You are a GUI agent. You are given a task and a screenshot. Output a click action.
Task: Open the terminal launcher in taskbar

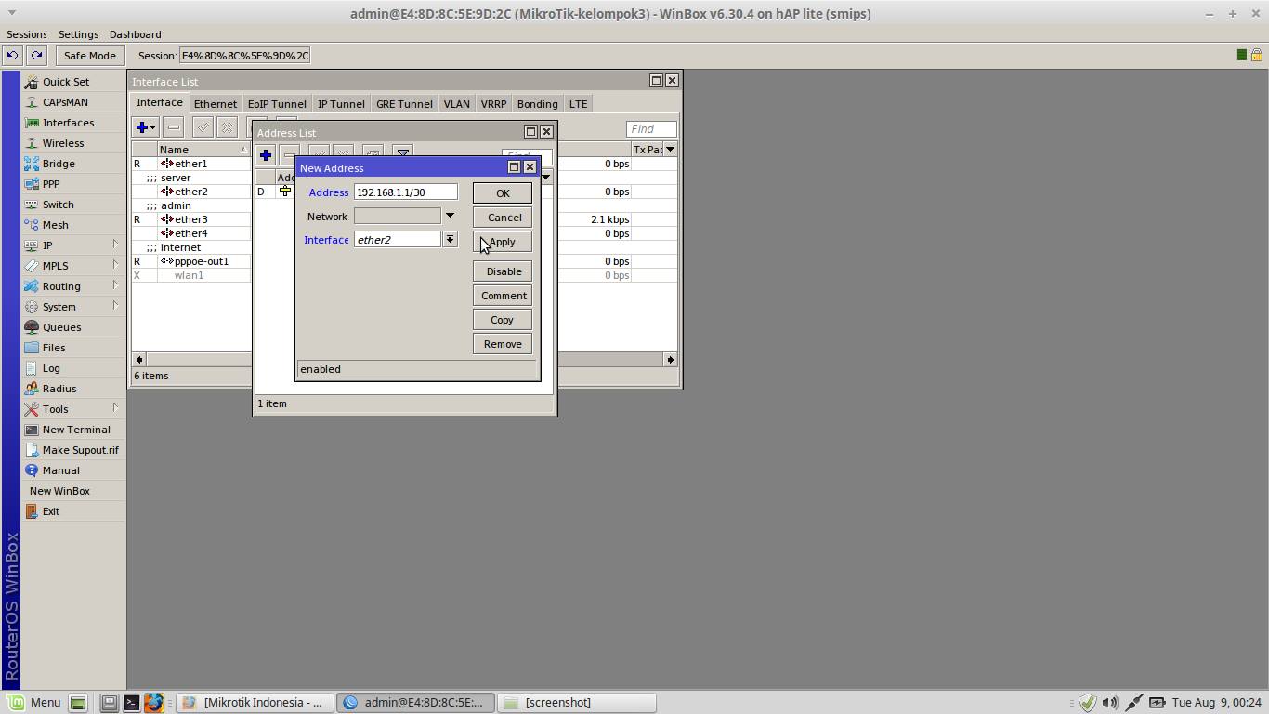point(132,703)
